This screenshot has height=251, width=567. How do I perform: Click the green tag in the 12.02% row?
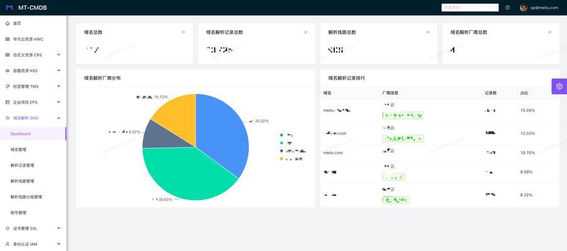click(403, 138)
